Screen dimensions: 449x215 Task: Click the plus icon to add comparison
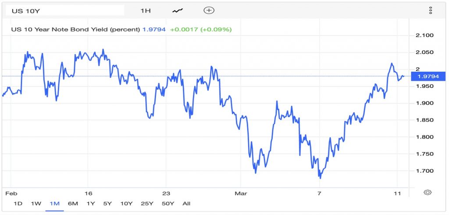pyautogui.click(x=209, y=10)
